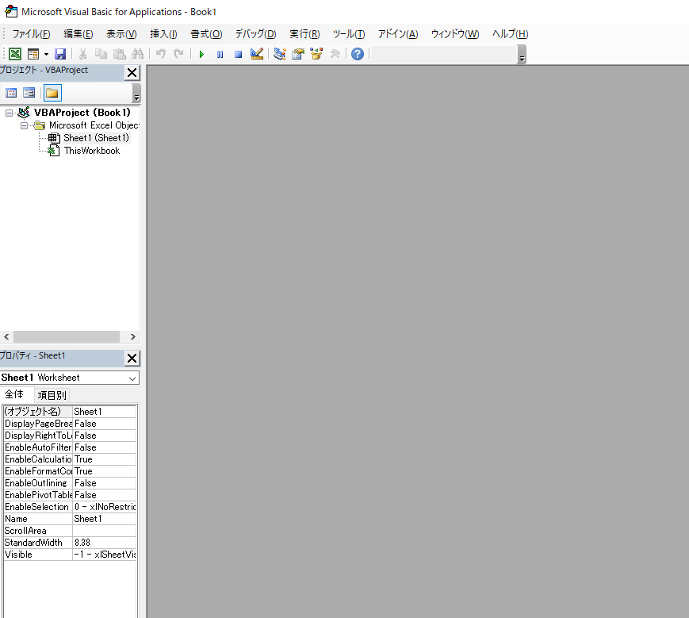The height and width of the screenshot is (618, 689).
Task: Click the EnableSelection xlNoRestrictions value
Action: coord(104,507)
